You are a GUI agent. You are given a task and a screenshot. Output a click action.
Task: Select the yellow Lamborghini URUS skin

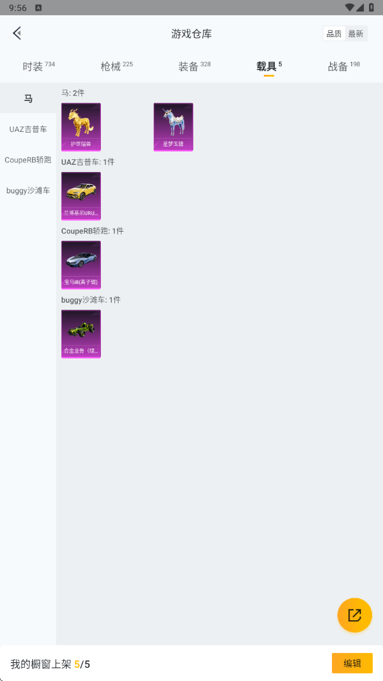point(81,196)
